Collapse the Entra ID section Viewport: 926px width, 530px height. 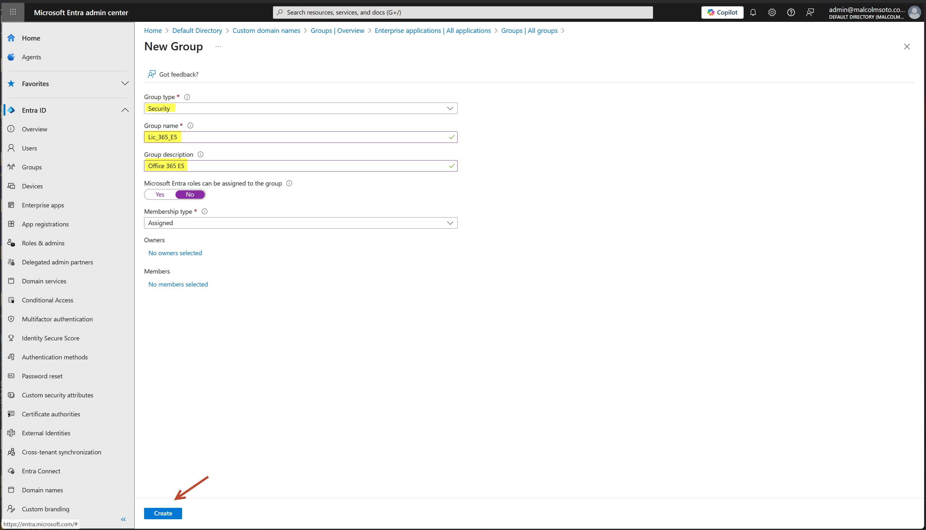click(x=125, y=110)
